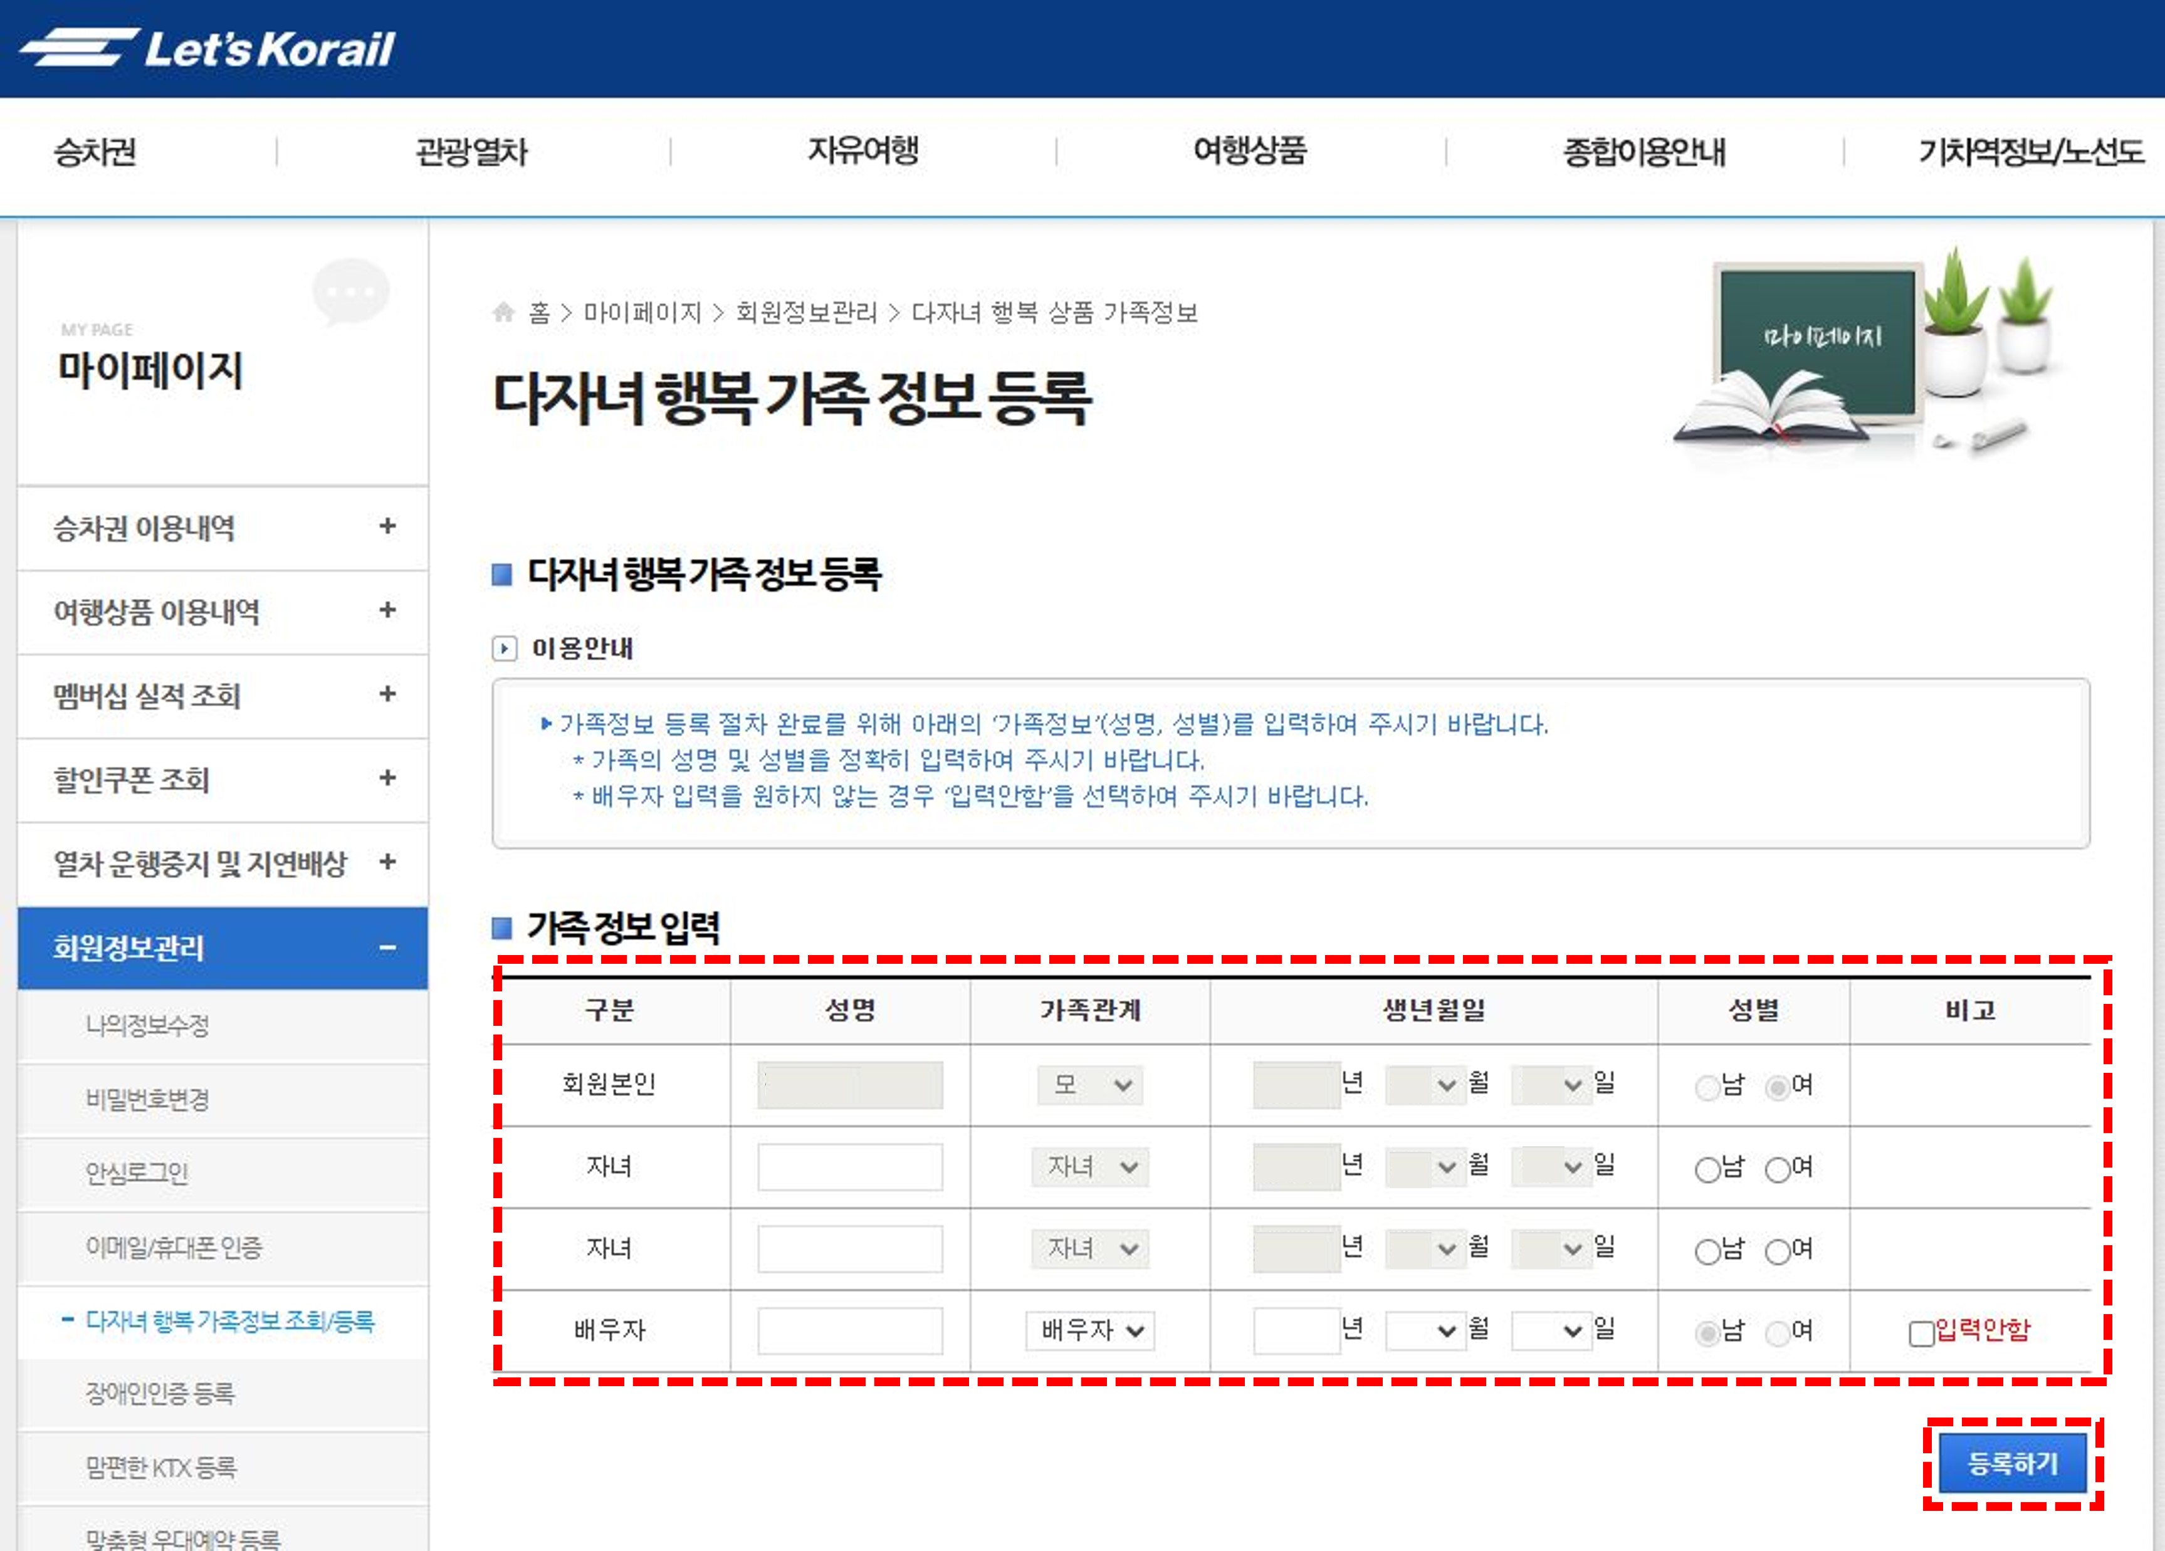
Task: Open 비밀번호변경 sidebar link
Action: pos(147,1100)
